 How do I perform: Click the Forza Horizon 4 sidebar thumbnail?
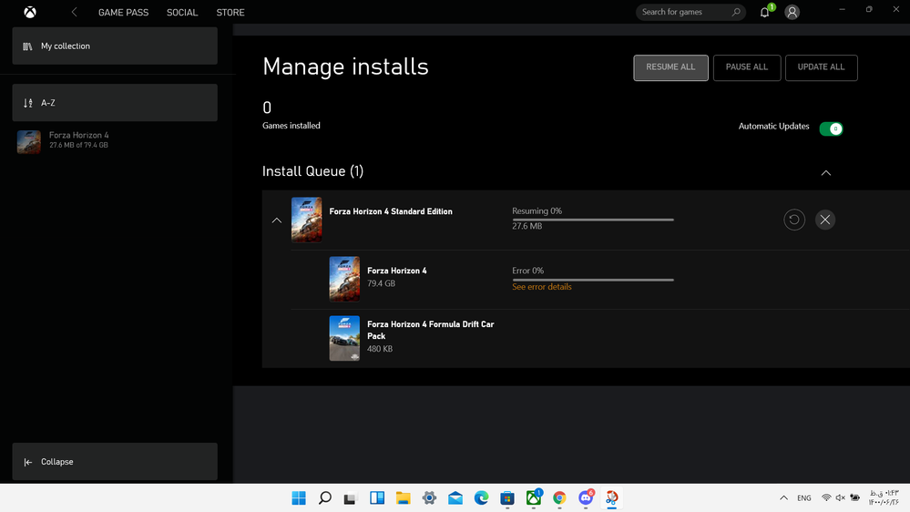coord(29,141)
